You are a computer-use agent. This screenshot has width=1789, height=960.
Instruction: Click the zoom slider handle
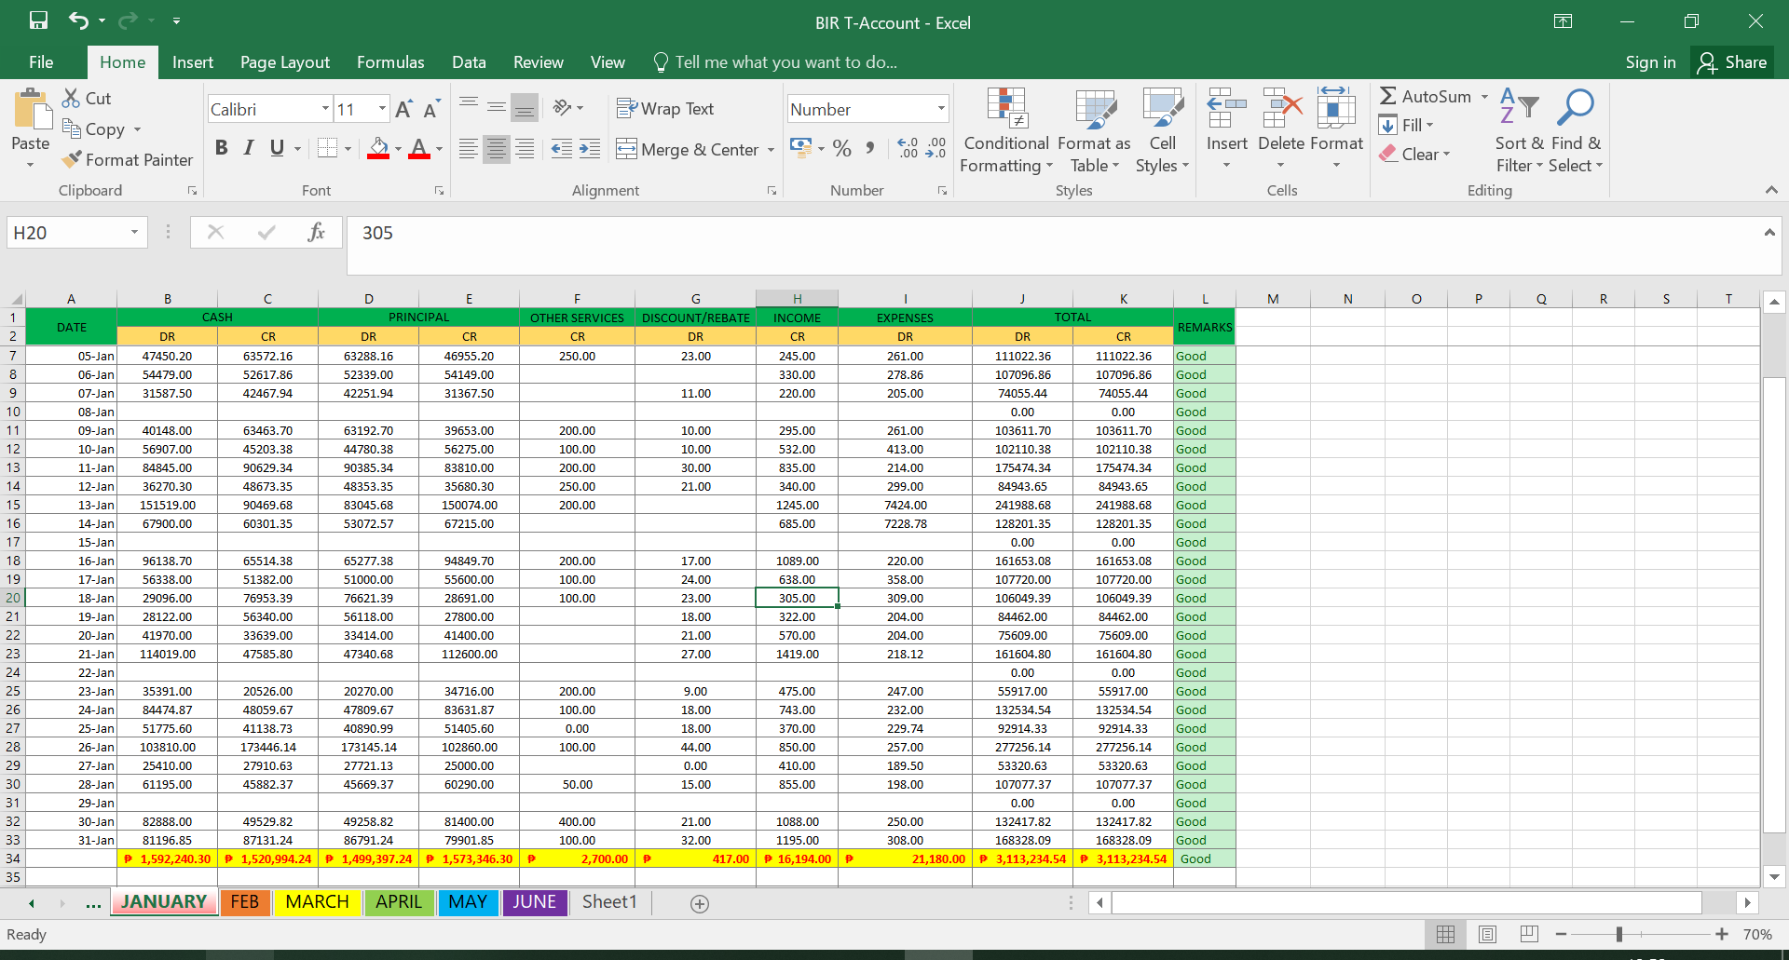pos(1619,934)
